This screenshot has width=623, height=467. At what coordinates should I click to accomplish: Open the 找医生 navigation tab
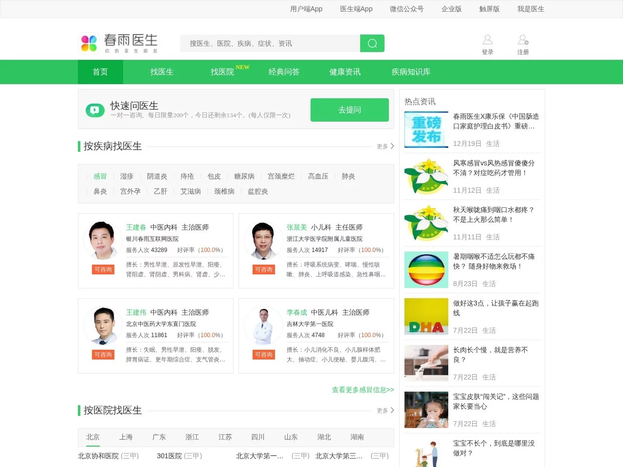point(162,72)
